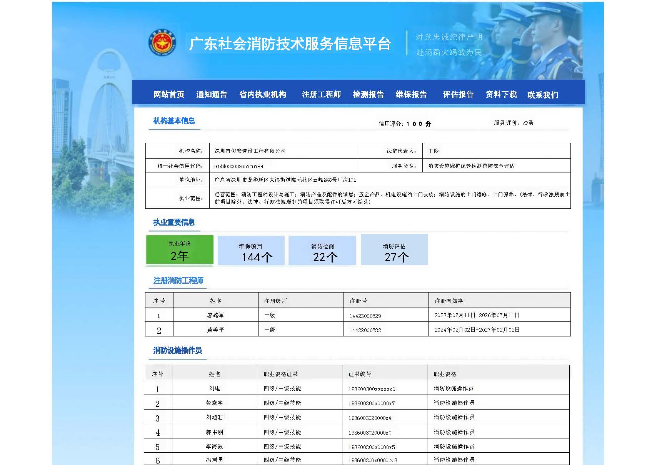Click the 职业资格证书 column header
Image resolution: width=657 pixels, height=465 pixels.
click(x=281, y=374)
